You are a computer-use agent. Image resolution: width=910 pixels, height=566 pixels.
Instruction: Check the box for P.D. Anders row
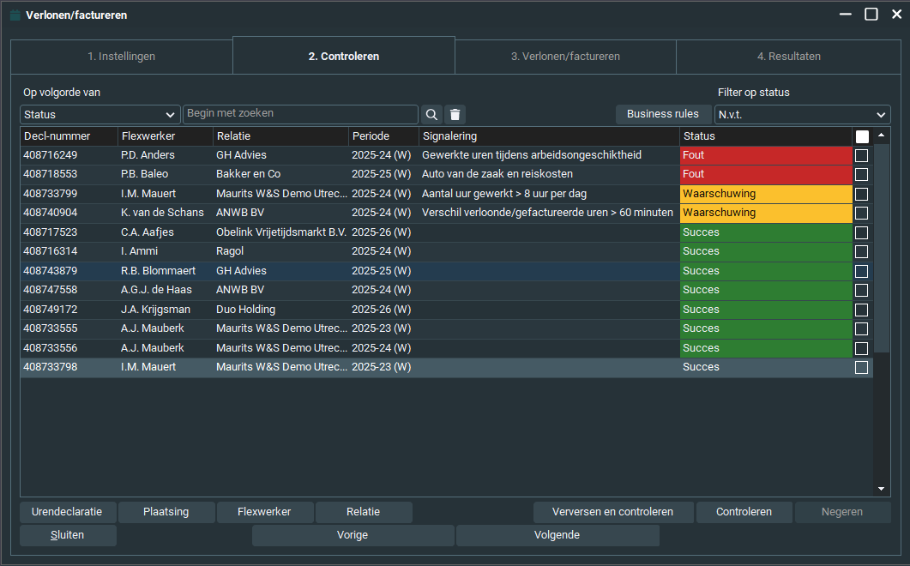862,155
